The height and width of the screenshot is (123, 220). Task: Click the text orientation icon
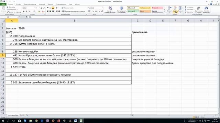(57, 8)
